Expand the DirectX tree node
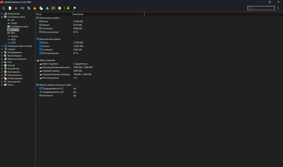The width and height of the screenshot is (283, 167). tap(2, 65)
